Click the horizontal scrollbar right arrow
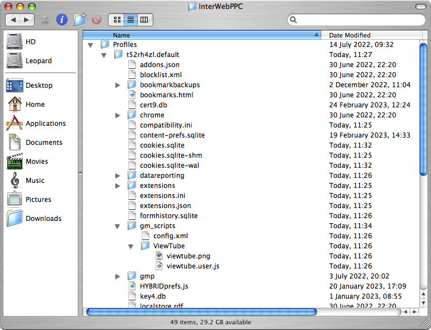Screen dimensions: 431x330 point(415,312)
